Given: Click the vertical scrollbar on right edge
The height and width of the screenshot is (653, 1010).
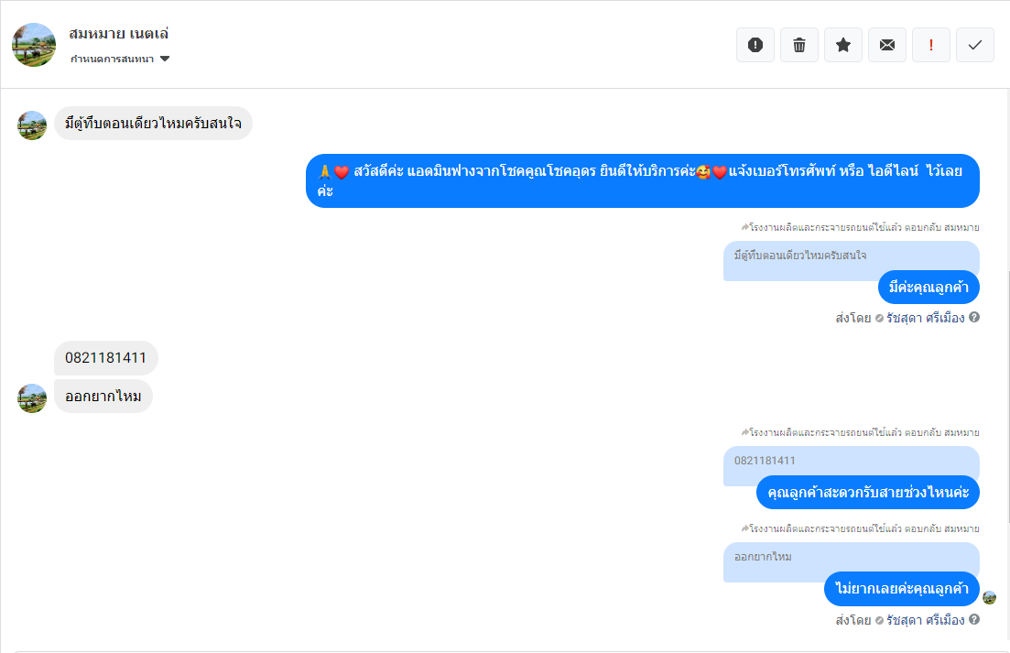Looking at the screenshot, I should click(x=1007, y=396).
